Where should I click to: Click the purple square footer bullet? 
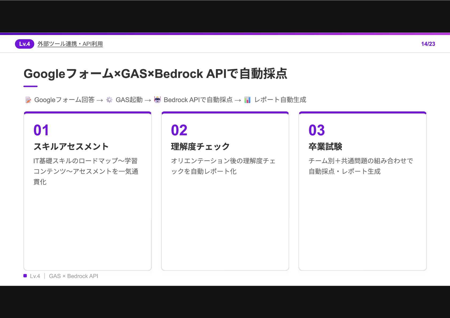click(x=25, y=276)
